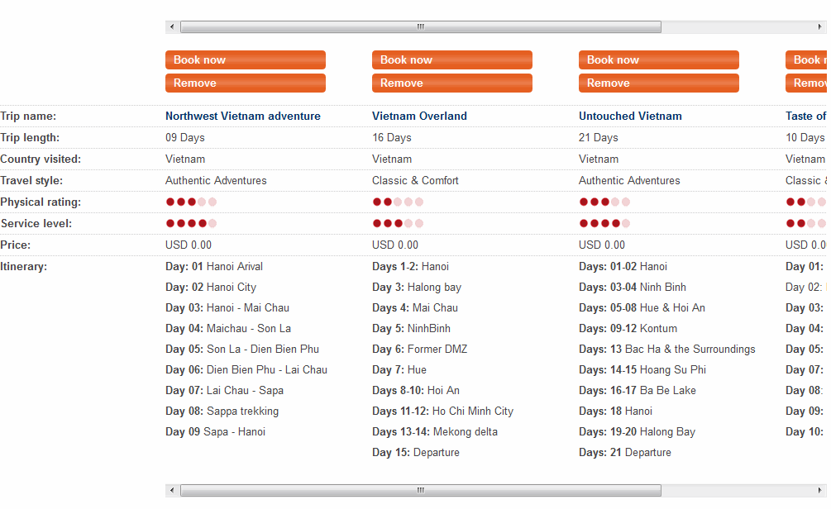Click the bottom horizontal scrollbar thumb
This screenshot has width=831, height=509.
(x=421, y=491)
